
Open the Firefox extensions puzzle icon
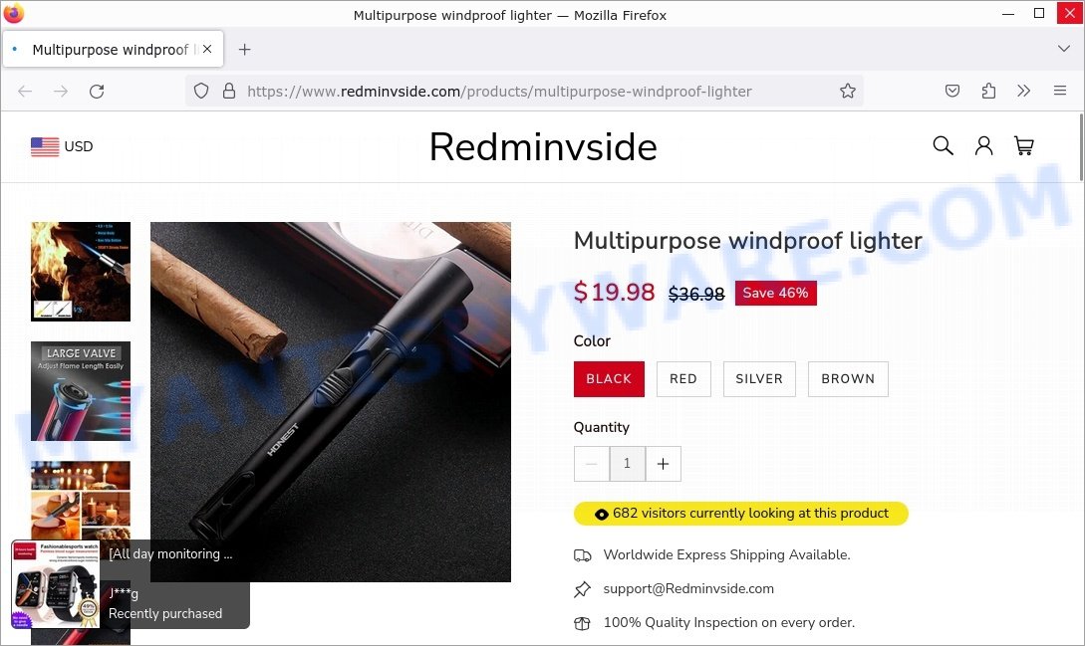pyautogui.click(x=988, y=92)
